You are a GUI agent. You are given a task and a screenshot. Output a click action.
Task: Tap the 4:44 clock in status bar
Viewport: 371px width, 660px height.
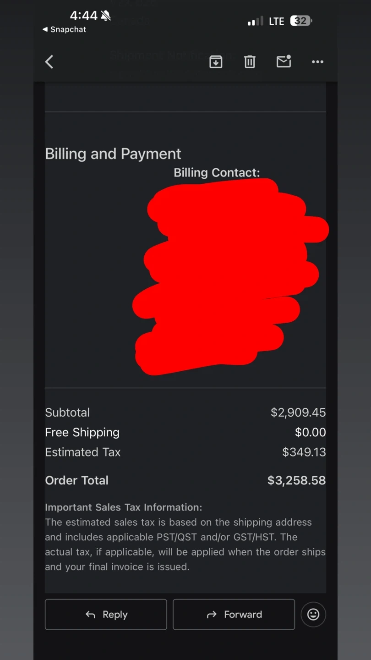point(83,16)
